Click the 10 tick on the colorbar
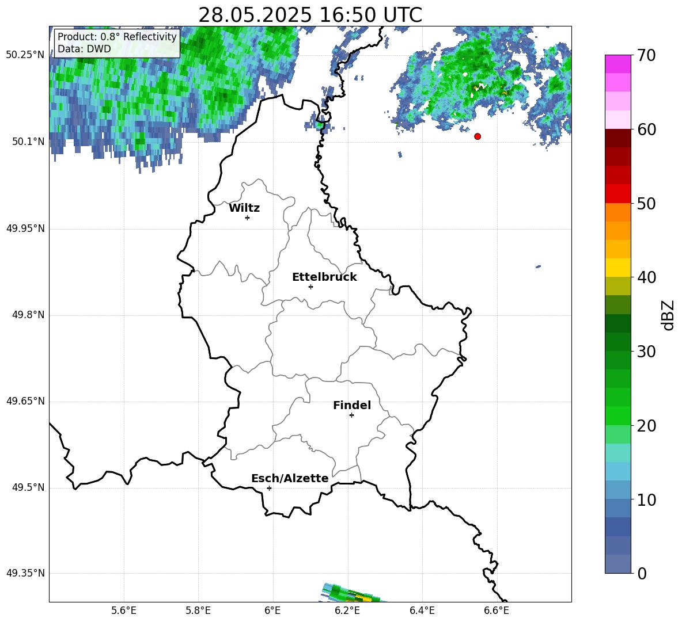The height and width of the screenshot is (622, 682). click(646, 499)
